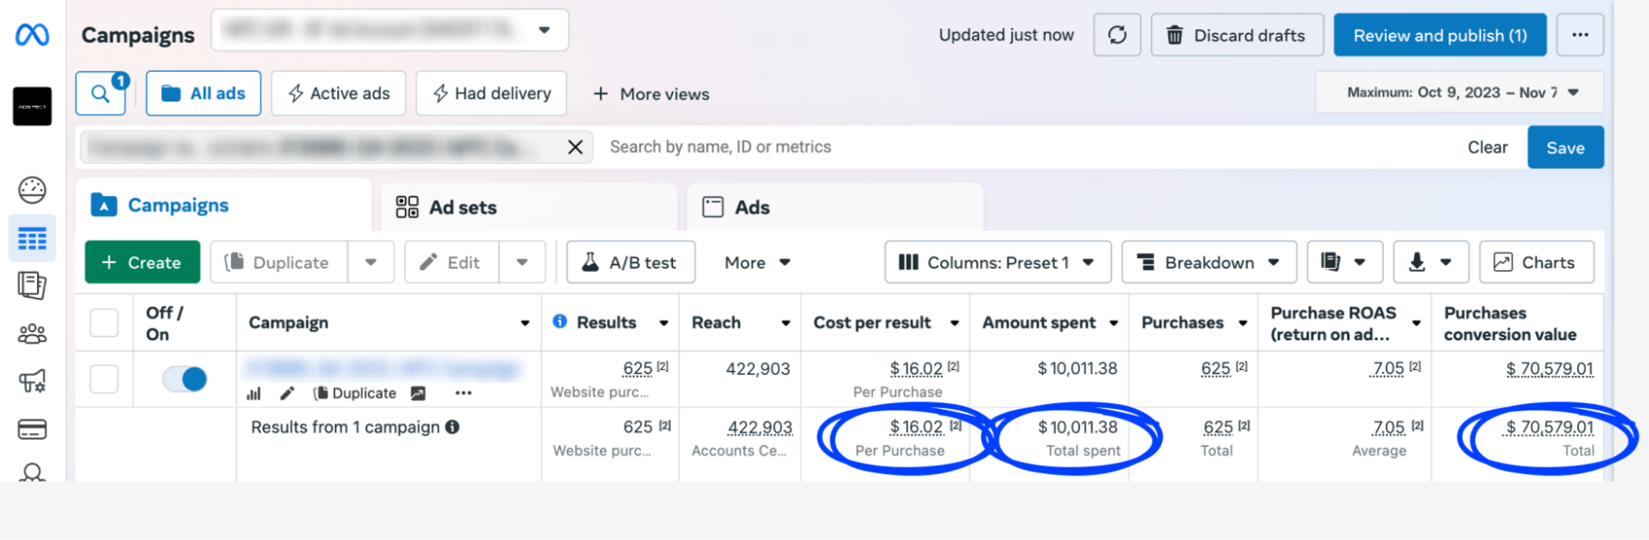Switch to the Ad sets tab
The image size is (1649, 540).
coord(463,208)
